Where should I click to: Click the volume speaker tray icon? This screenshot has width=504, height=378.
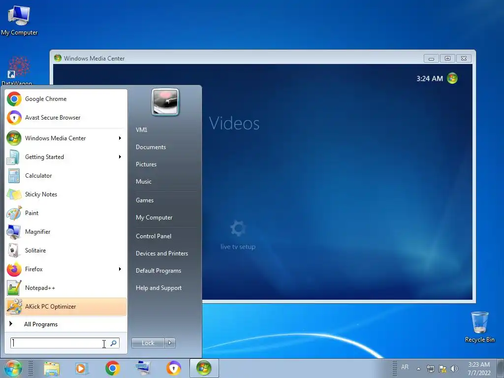pyautogui.click(x=454, y=369)
